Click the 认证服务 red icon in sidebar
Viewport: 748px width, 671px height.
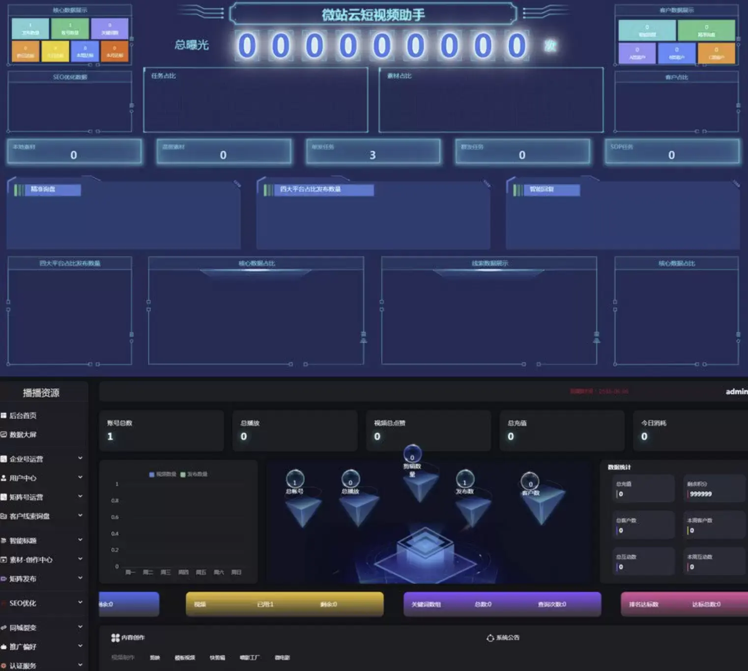point(3,666)
